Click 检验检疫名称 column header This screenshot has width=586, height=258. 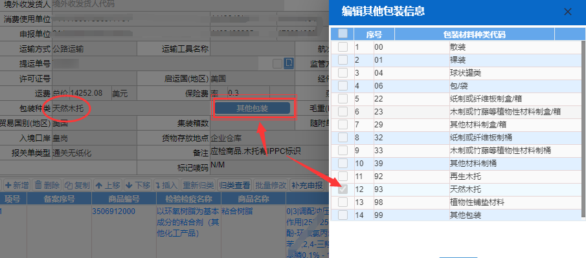tap(188, 199)
